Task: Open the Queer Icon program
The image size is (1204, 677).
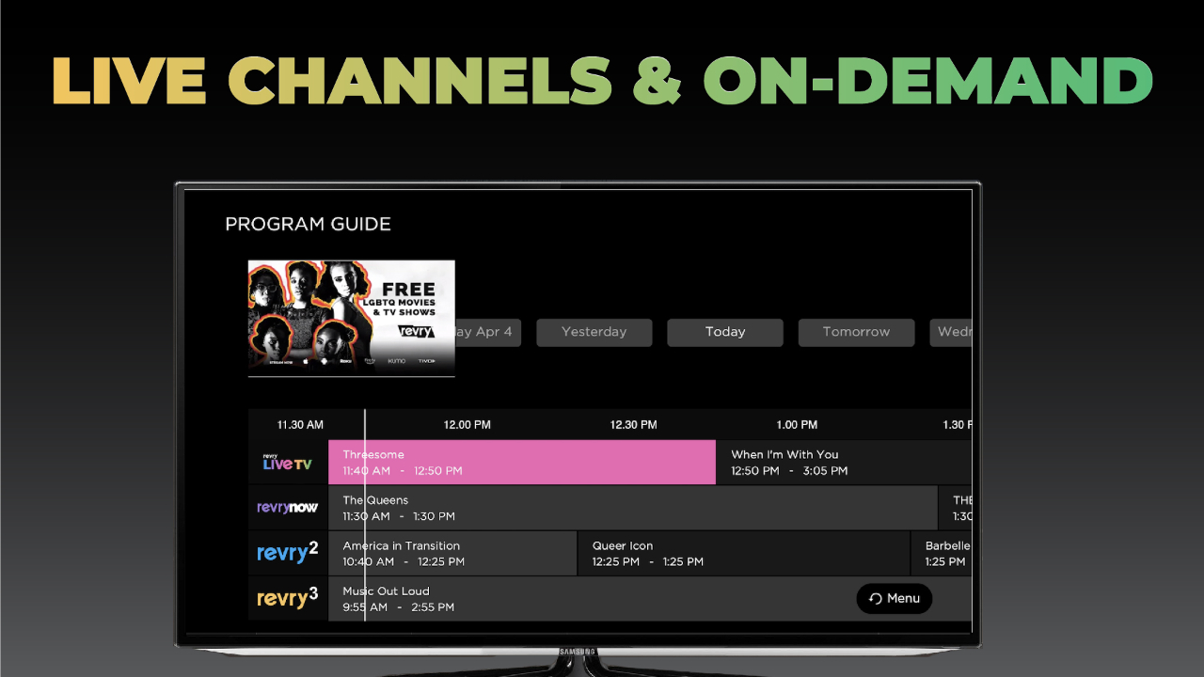Action: tap(743, 553)
